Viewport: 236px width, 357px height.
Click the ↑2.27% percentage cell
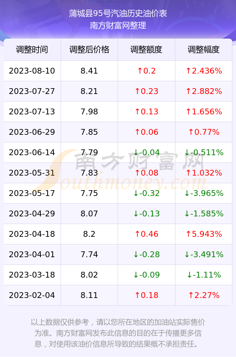tap(204, 295)
